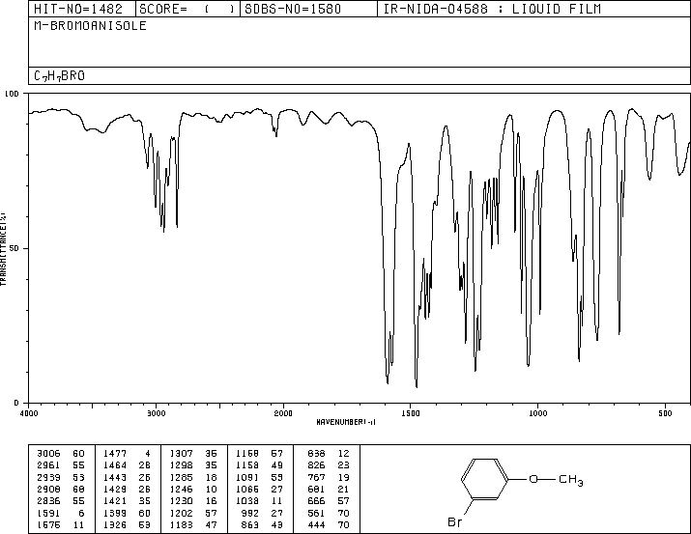Click the peak table entry 1477

(115, 454)
